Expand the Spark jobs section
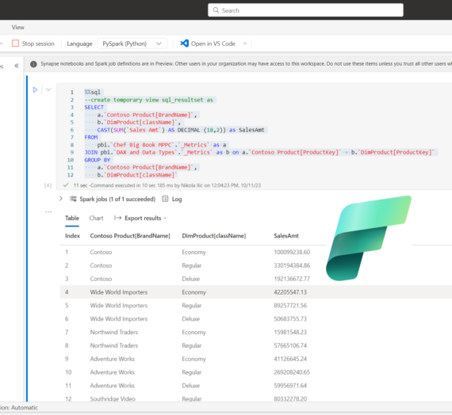Screen dimensions: 452x415 coord(60,199)
